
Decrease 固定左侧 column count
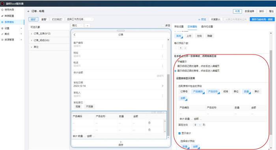tap(191, 125)
